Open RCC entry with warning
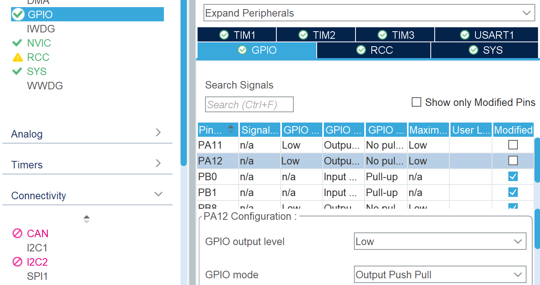The height and width of the screenshot is (285, 540). (x=38, y=57)
